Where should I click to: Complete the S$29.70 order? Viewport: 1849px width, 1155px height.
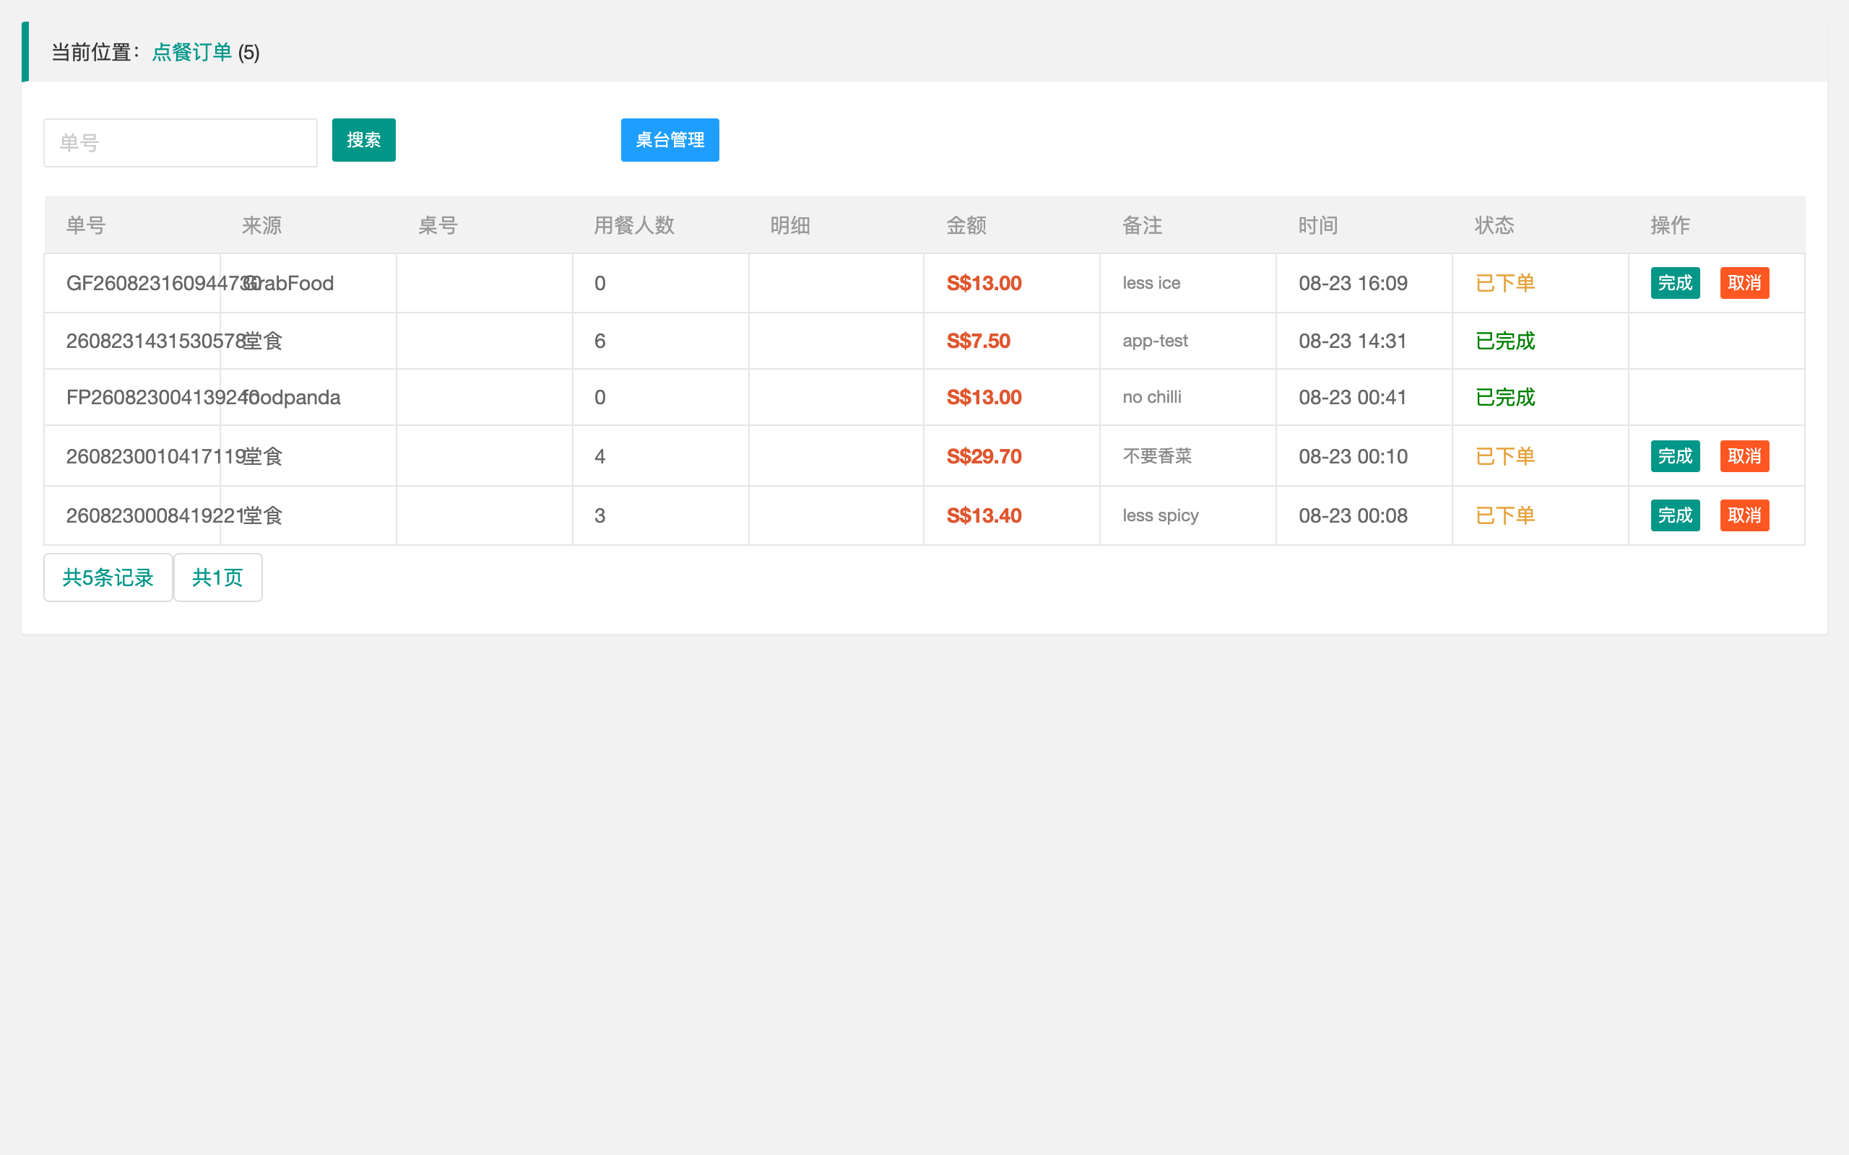click(1676, 456)
